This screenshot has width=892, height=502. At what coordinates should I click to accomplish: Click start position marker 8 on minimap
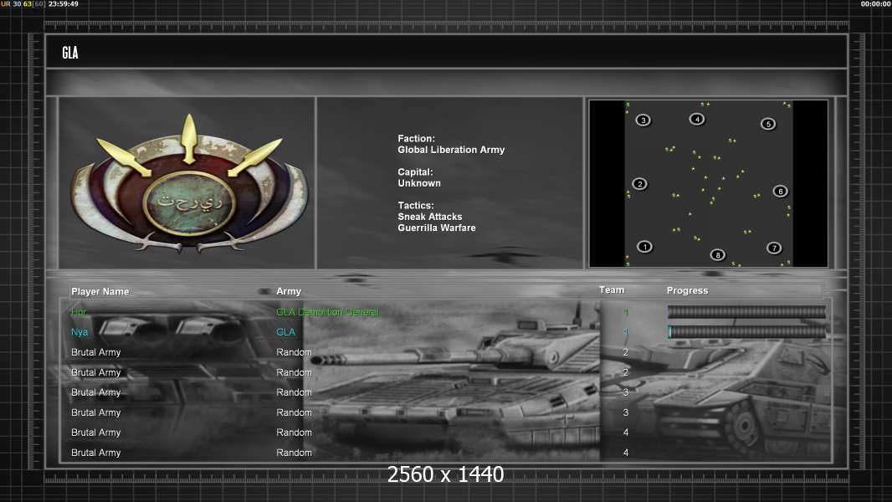(x=718, y=254)
